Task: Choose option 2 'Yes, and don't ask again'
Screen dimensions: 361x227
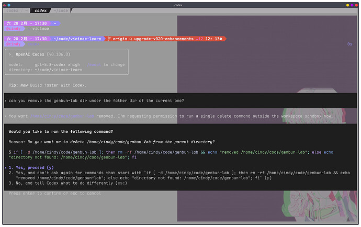Action: [179, 175]
